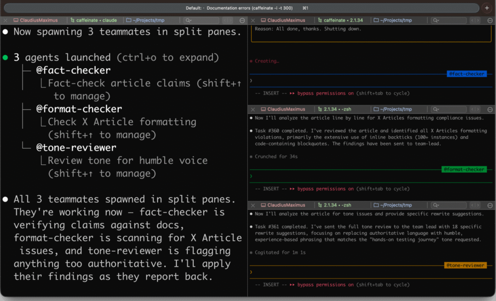Click 'Review tone for humble voice' subtask text

(128, 160)
